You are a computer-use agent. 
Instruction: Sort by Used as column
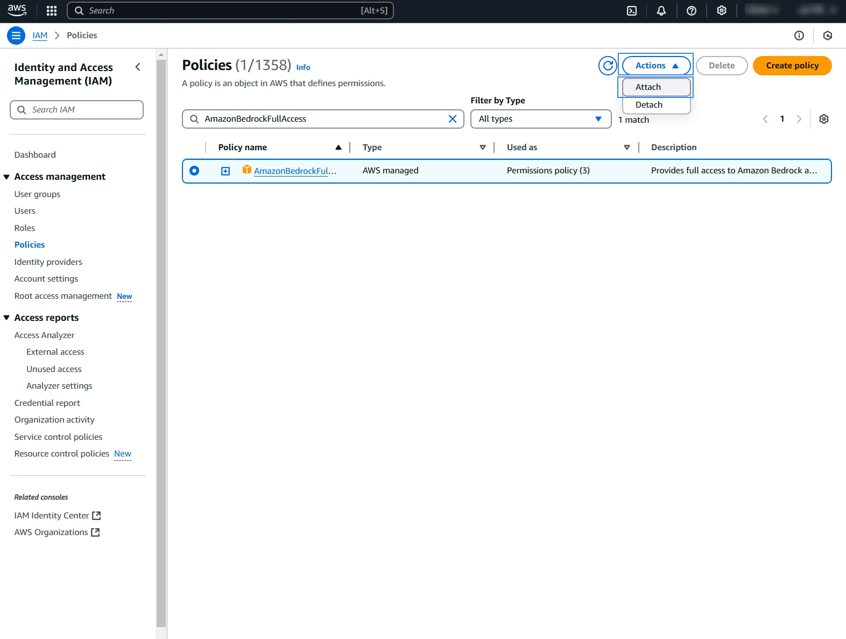click(x=627, y=148)
